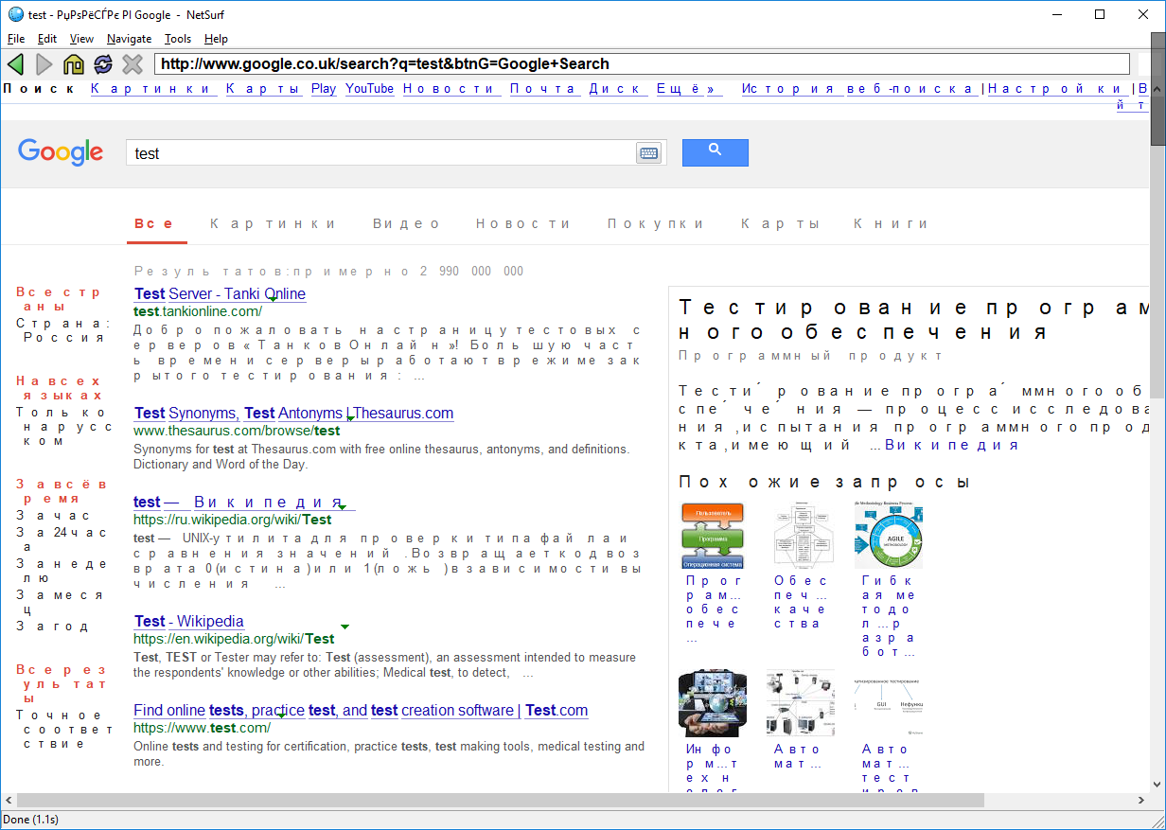Viewport: 1166px width, 830px height.
Task: Open the Test - Wikipedia result link
Action: pos(188,622)
